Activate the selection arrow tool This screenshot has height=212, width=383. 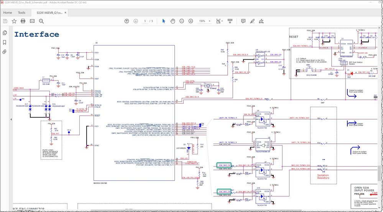click(x=164, y=21)
